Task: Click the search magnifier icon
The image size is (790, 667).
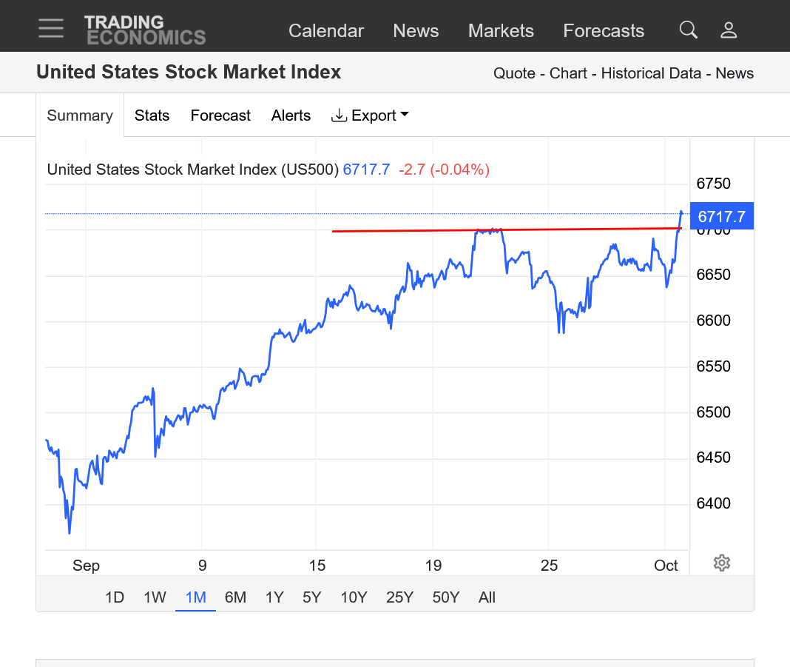Action: [688, 30]
